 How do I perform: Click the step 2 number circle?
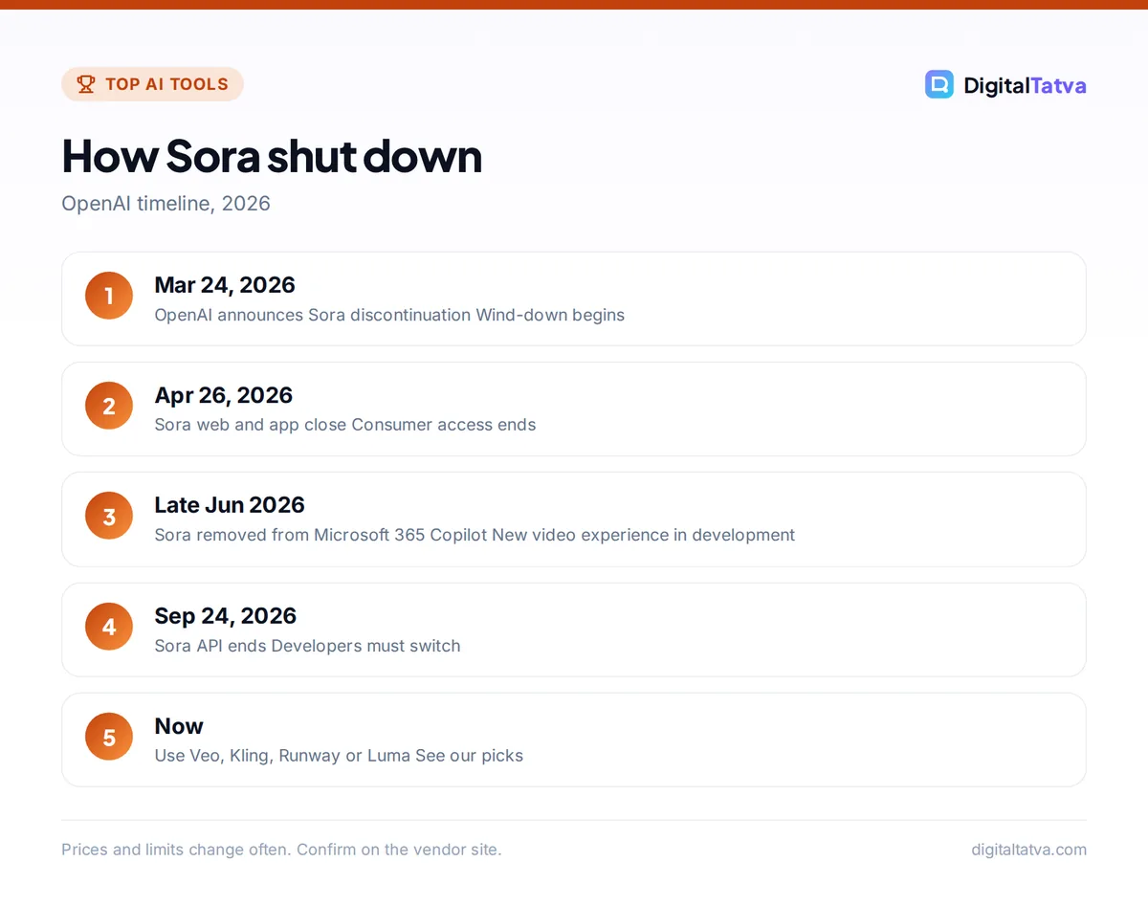[109, 406]
